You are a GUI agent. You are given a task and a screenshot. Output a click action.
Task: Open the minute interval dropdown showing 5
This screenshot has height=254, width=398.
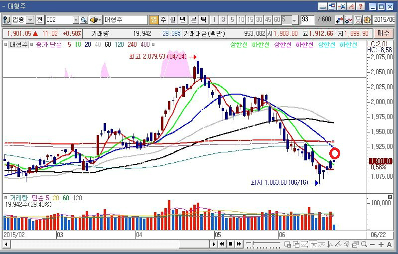294,20
